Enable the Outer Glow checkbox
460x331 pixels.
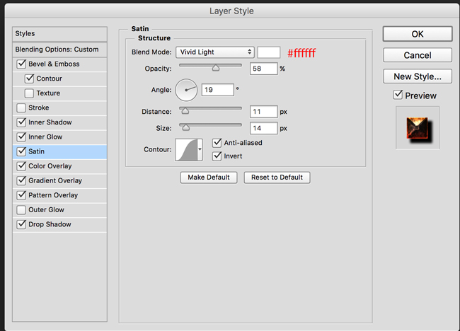click(21, 210)
